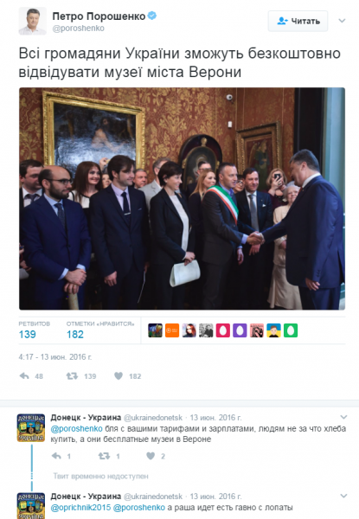Viewport: 359px width, 519px height.
Task: Retweet the first Донецк - Украина reply
Action: [104, 456]
